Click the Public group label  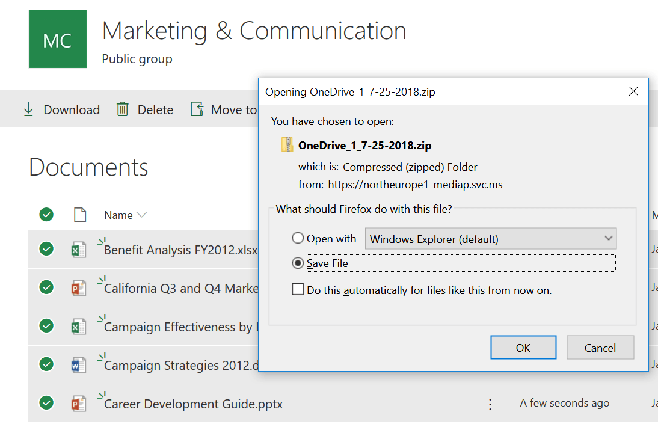[x=137, y=59]
